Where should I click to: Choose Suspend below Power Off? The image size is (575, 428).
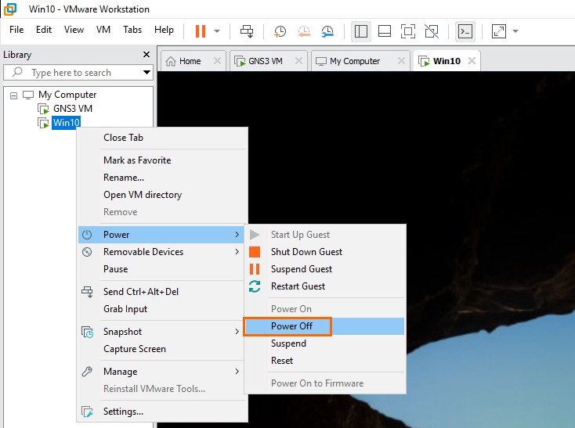tap(325, 343)
